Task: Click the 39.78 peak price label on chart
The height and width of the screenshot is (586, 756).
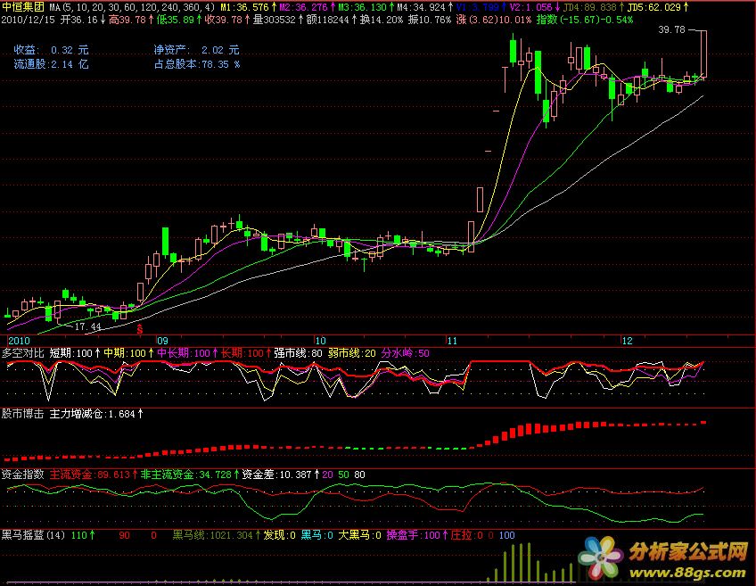Action: [x=671, y=30]
